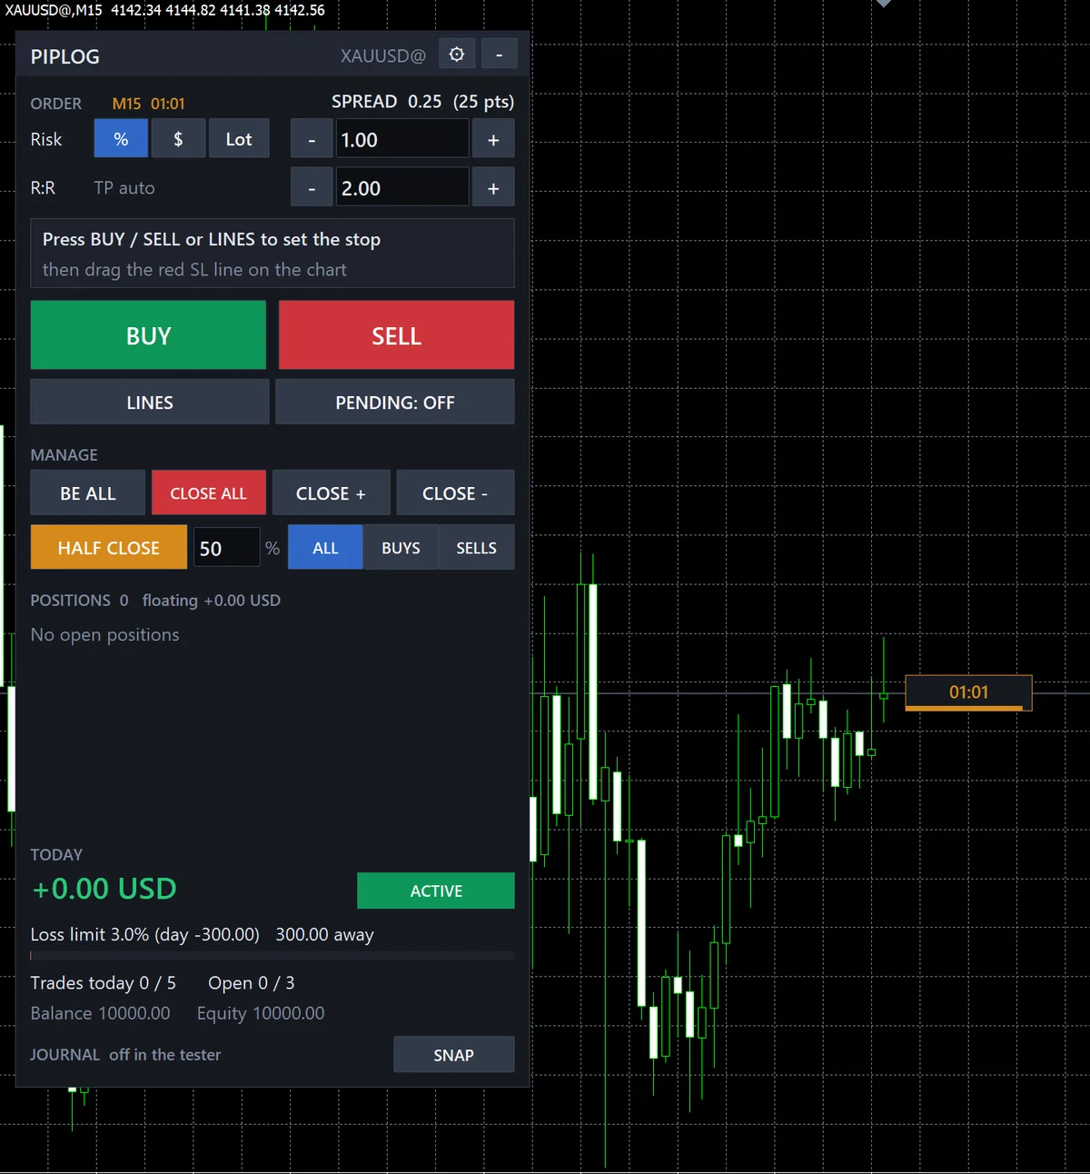Screen dimensions: 1090x1174
Task: Decrease the R:R ratio
Action: click(x=312, y=188)
